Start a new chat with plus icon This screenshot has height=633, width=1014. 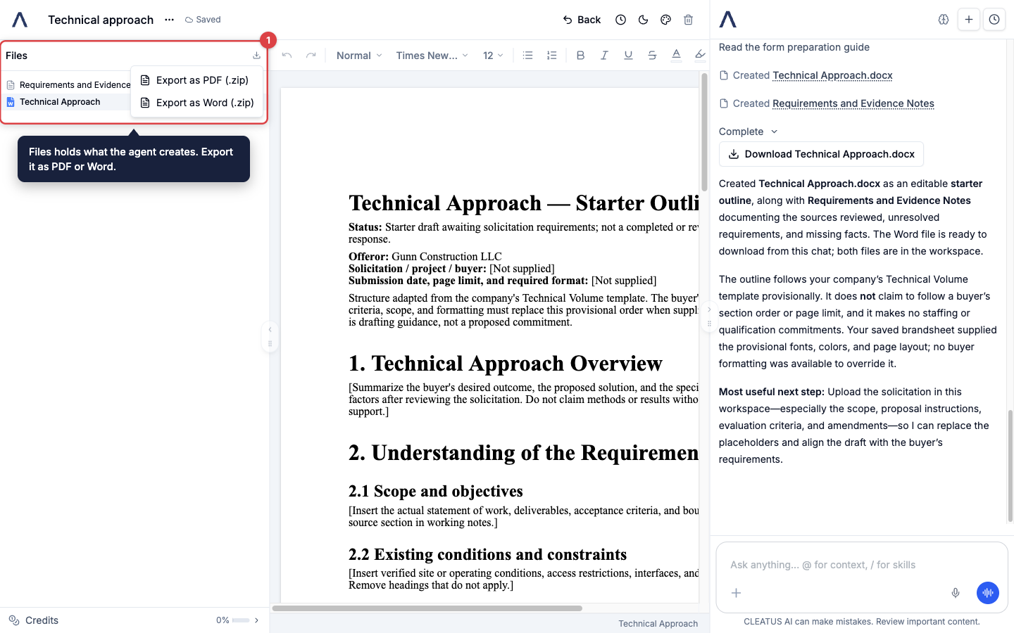pos(969,20)
